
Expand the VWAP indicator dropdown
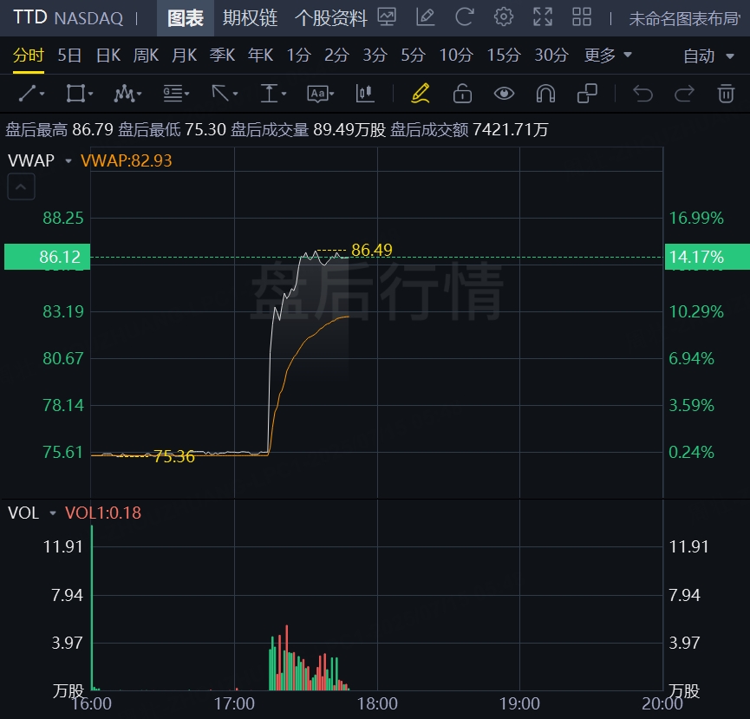coord(68,160)
